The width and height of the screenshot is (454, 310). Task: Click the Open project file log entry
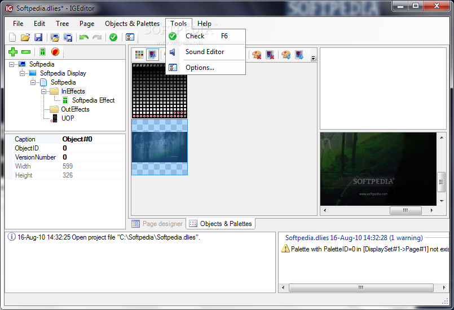[x=104, y=237]
